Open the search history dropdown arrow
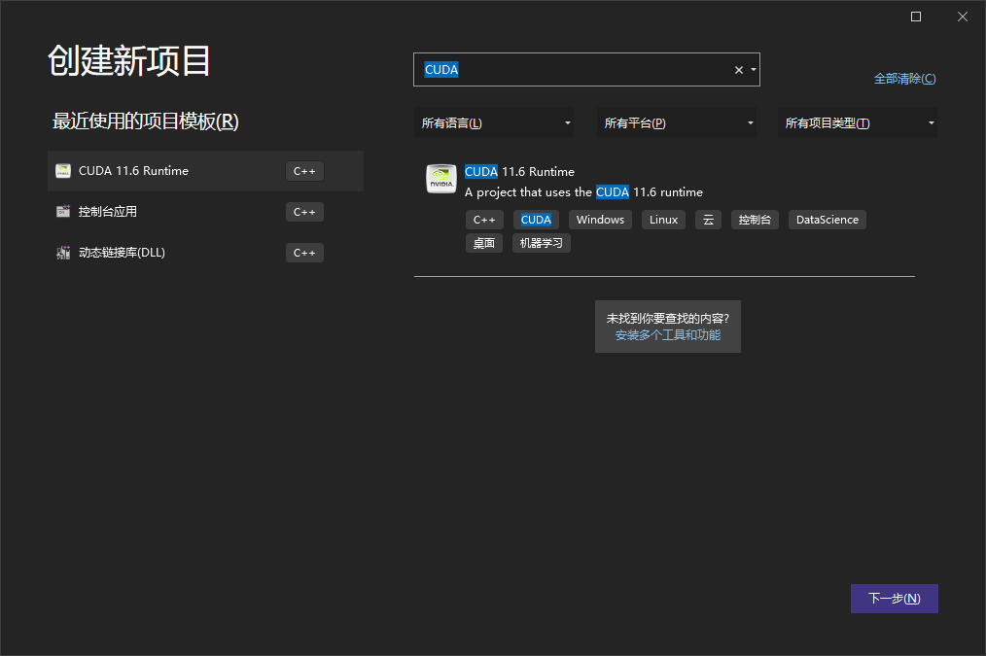986x656 pixels. click(754, 70)
